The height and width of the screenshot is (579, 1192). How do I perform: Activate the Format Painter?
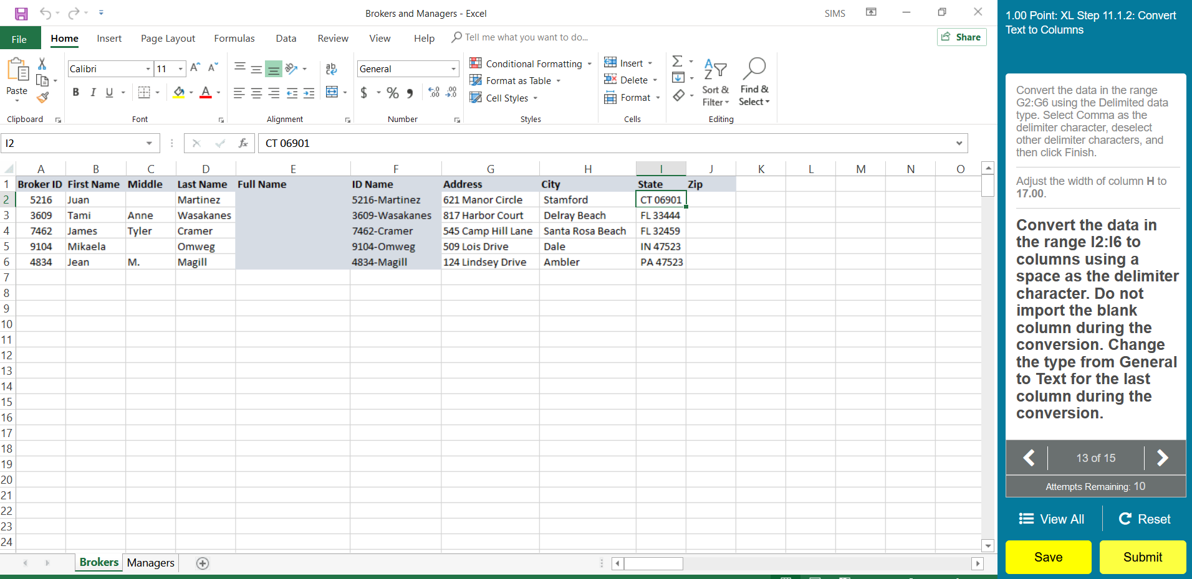tap(42, 97)
